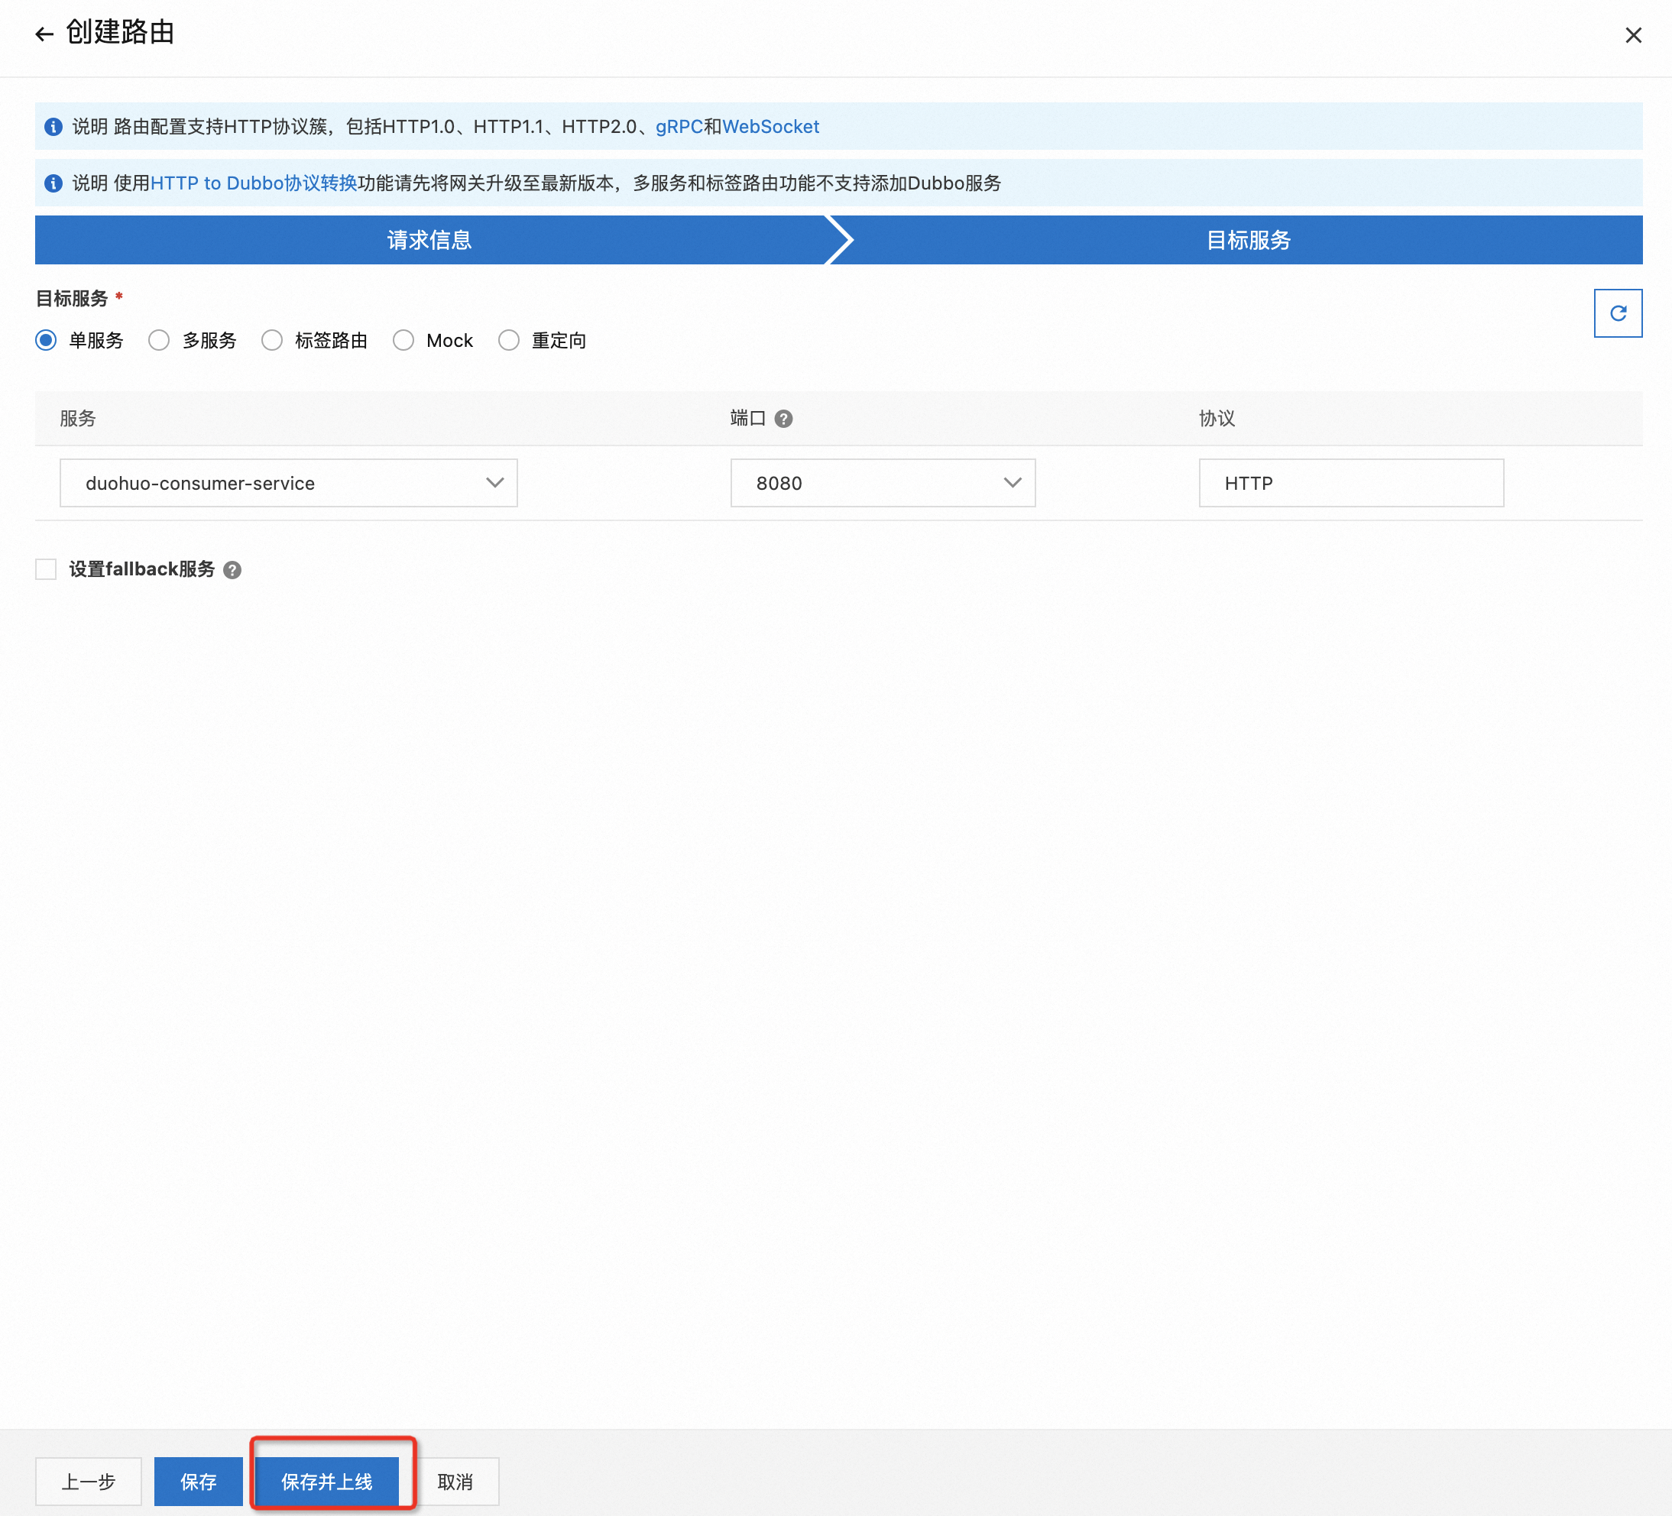Select the 单服务 radio option
The width and height of the screenshot is (1672, 1516).
point(47,341)
